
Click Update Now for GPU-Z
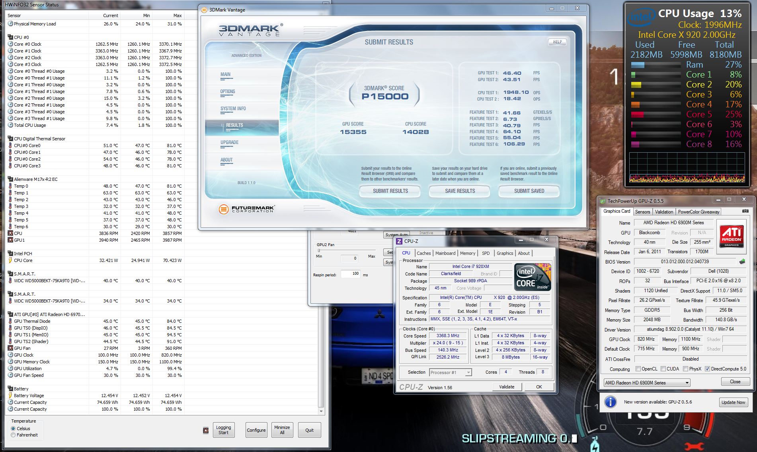pos(733,402)
